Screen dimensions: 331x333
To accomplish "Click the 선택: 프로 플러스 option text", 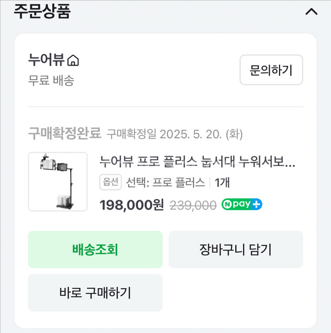I will pos(165,182).
